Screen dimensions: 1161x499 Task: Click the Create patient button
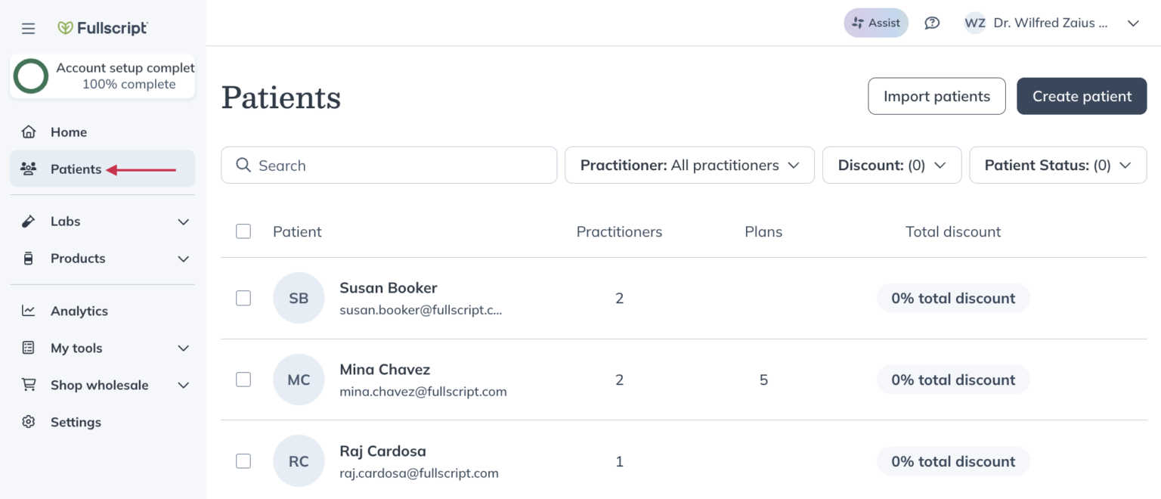click(x=1082, y=96)
